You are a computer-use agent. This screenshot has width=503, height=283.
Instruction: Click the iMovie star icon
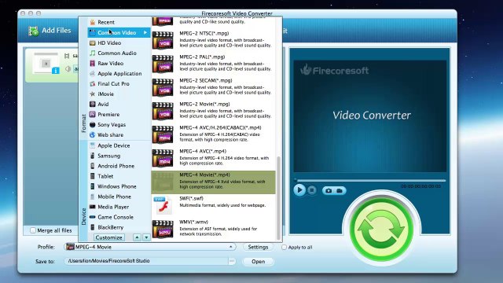[93, 94]
